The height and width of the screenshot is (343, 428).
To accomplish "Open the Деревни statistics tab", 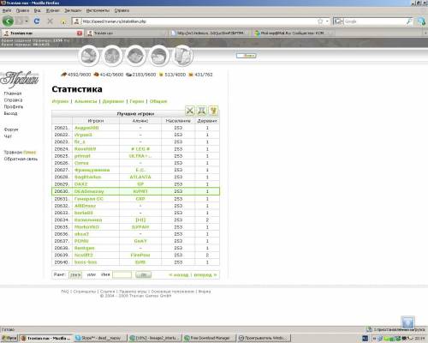I will [113, 101].
